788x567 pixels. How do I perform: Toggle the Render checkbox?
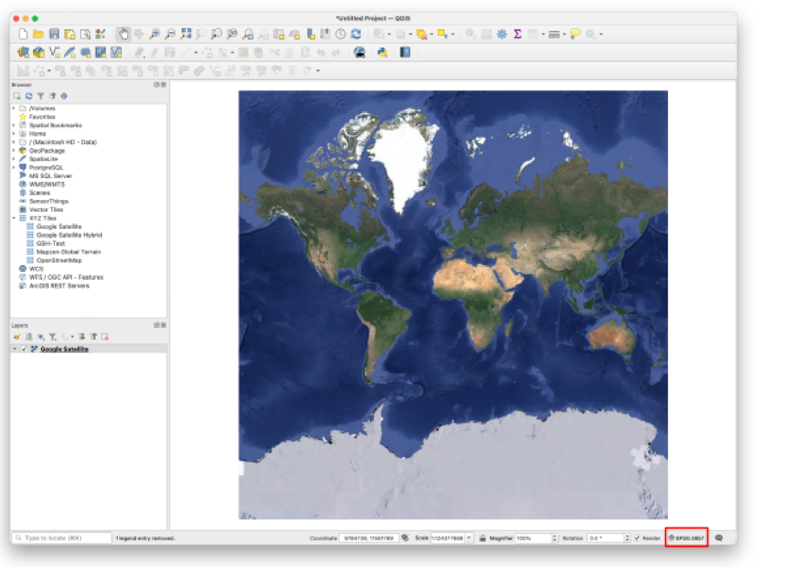[637, 538]
